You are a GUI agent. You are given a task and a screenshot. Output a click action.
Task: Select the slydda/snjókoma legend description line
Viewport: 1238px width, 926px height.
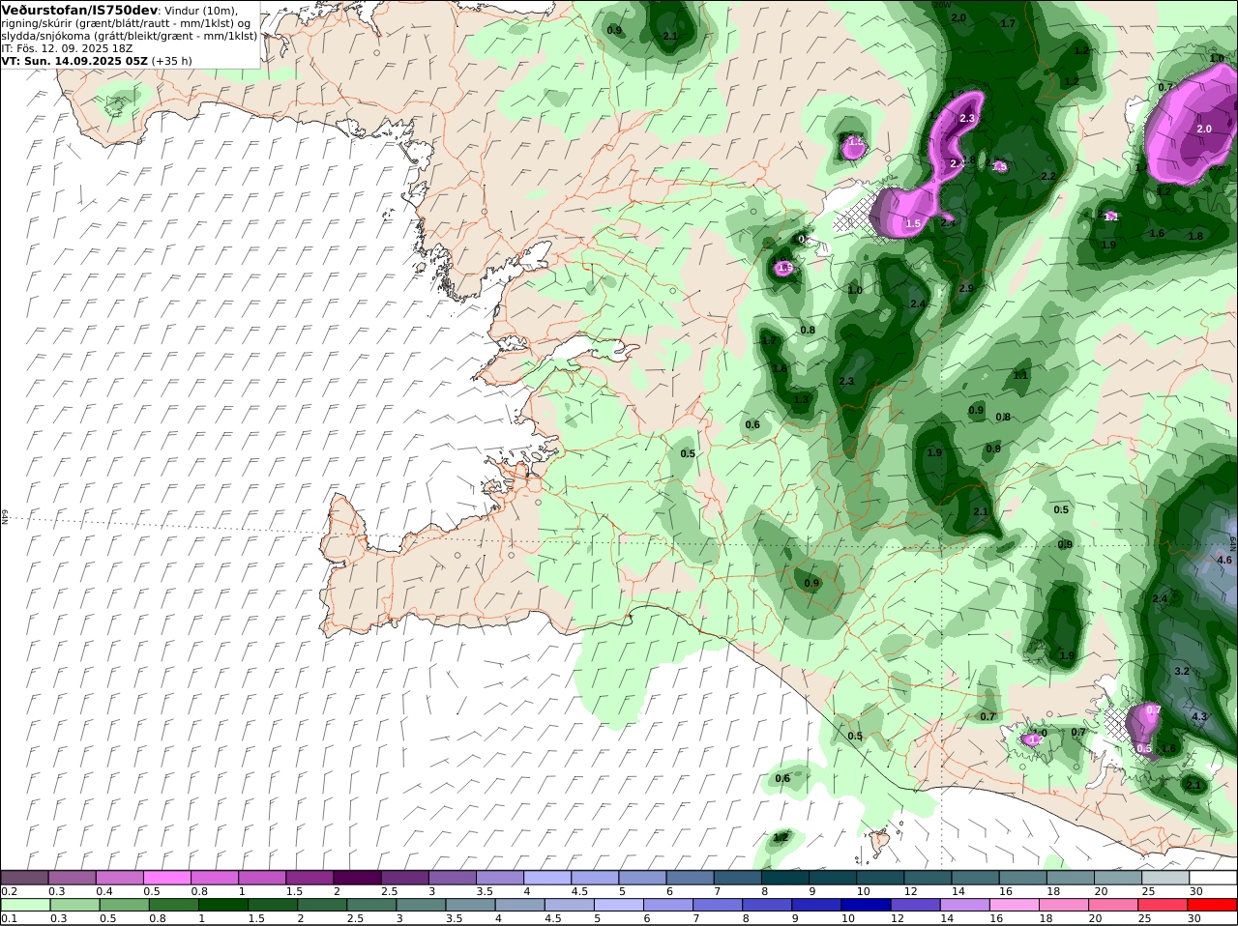pos(129,35)
